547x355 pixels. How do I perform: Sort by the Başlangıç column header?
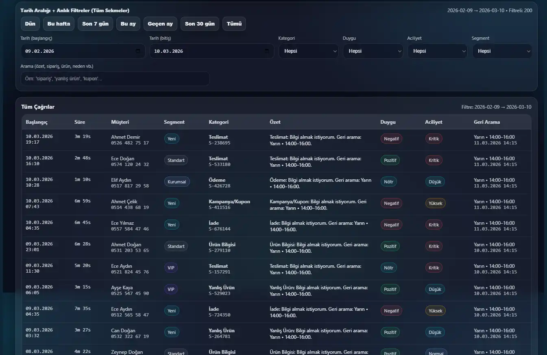(37, 122)
